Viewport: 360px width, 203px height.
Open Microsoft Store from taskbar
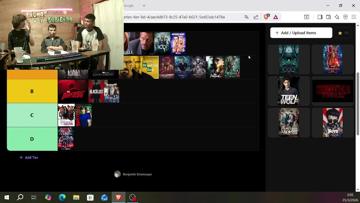[90, 197]
